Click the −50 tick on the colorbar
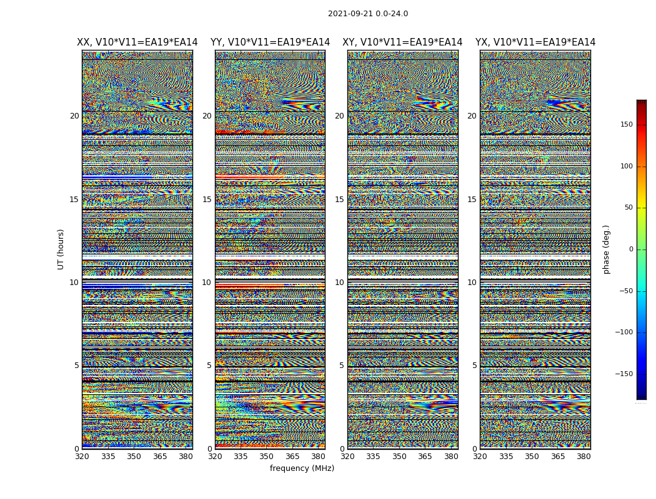The width and height of the screenshot is (656, 499). click(x=626, y=291)
